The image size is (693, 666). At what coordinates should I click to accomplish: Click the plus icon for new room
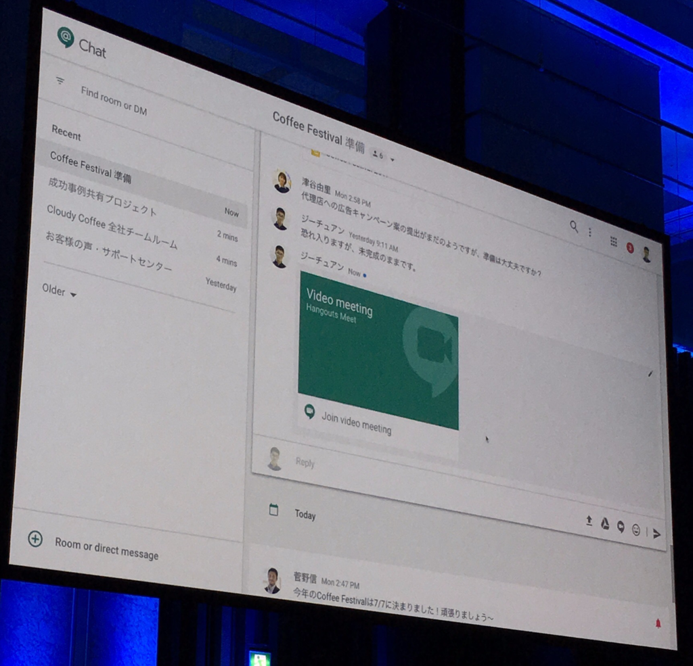(x=35, y=539)
